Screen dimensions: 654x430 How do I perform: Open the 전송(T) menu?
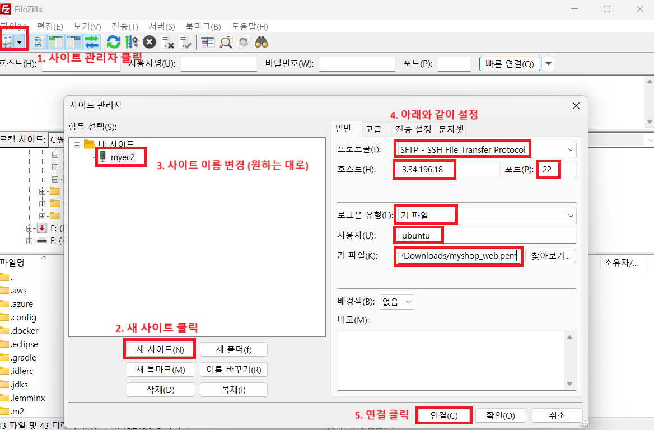point(125,27)
